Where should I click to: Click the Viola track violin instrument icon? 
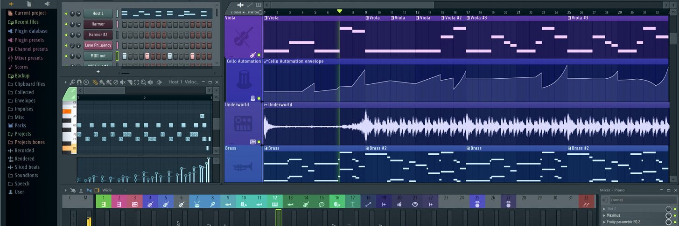click(x=244, y=36)
